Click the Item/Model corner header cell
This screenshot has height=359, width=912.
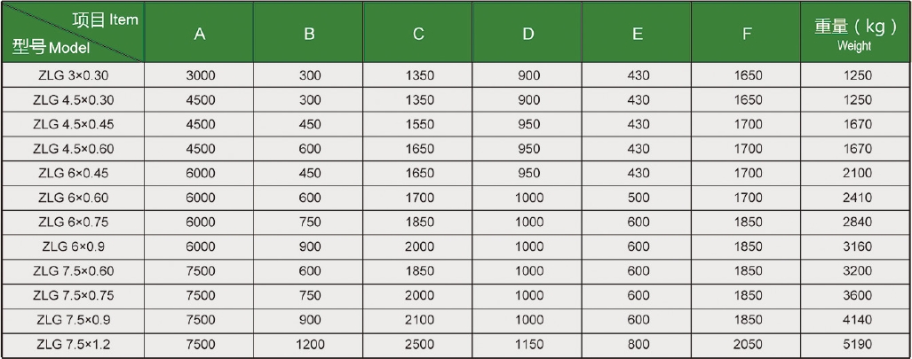click(73, 32)
